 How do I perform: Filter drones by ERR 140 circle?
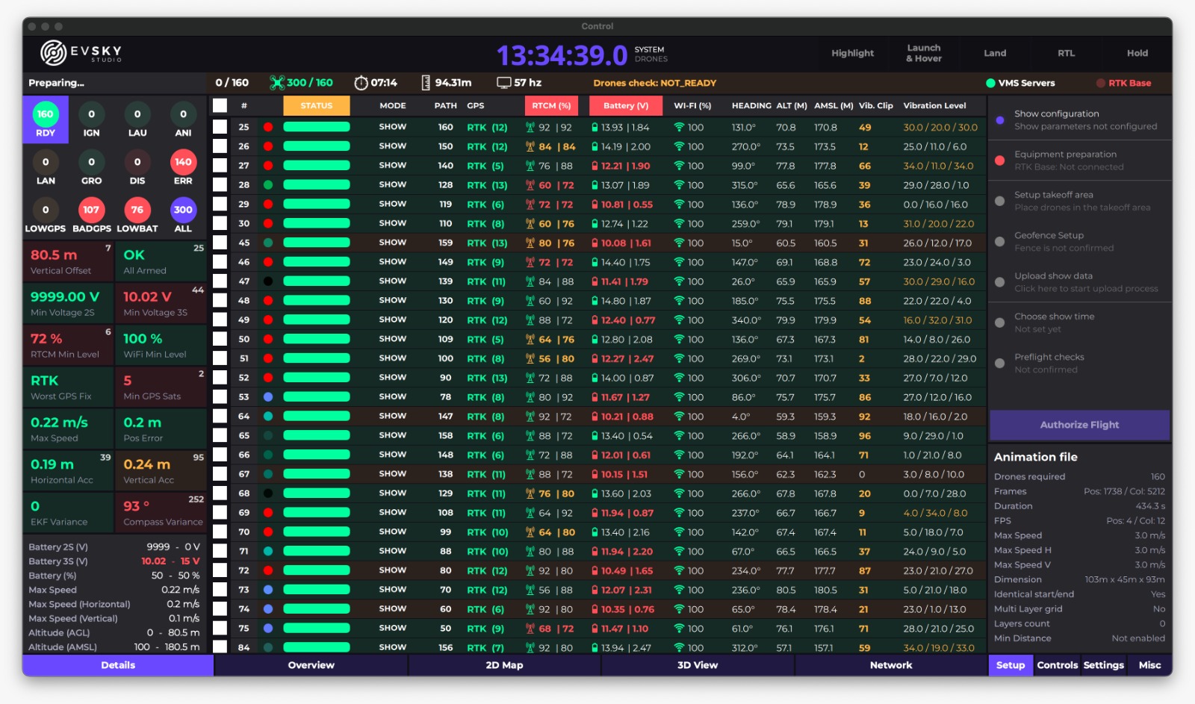183,162
